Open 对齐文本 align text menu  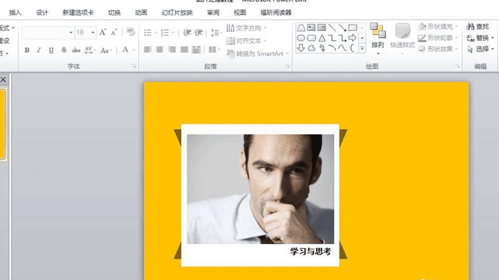[247, 41]
